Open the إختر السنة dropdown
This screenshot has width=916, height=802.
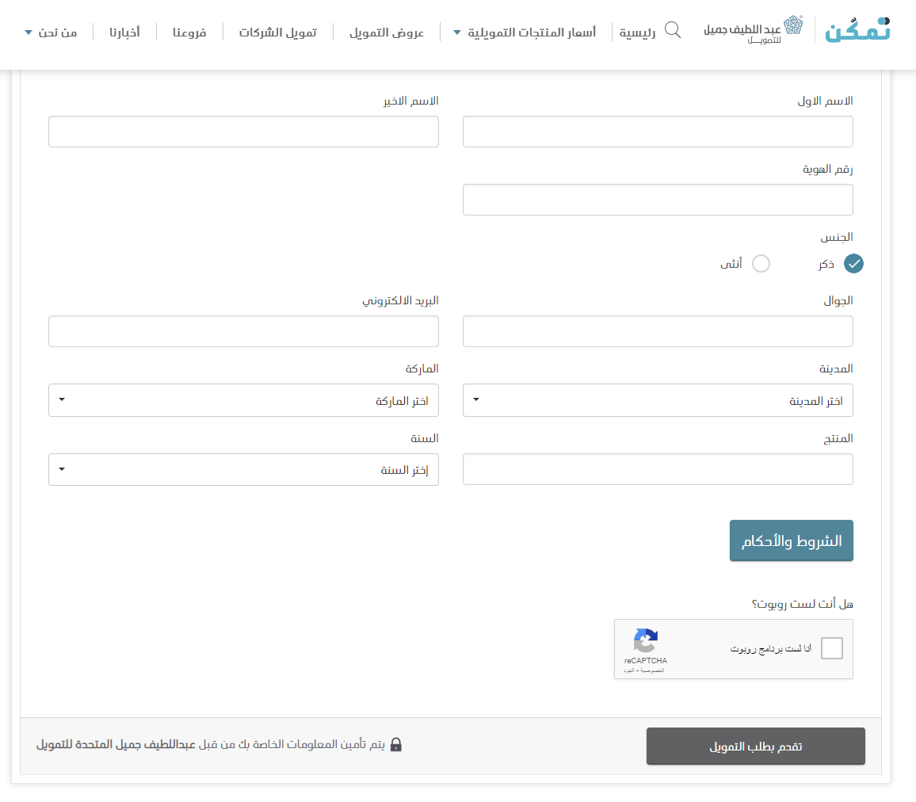pyautogui.click(x=243, y=470)
